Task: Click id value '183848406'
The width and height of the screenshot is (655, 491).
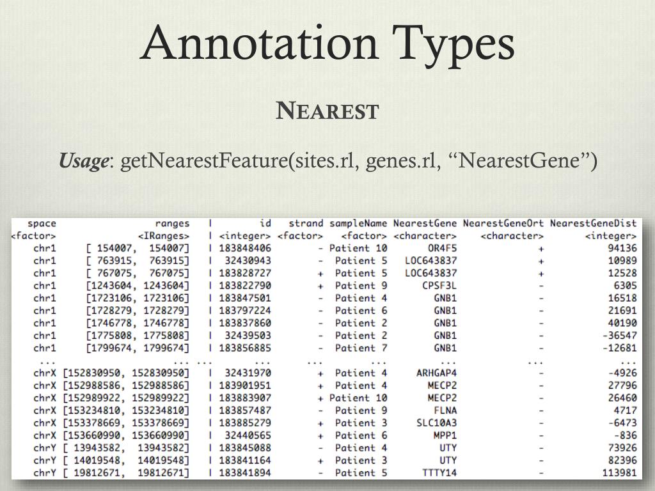Action: click(x=245, y=249)
